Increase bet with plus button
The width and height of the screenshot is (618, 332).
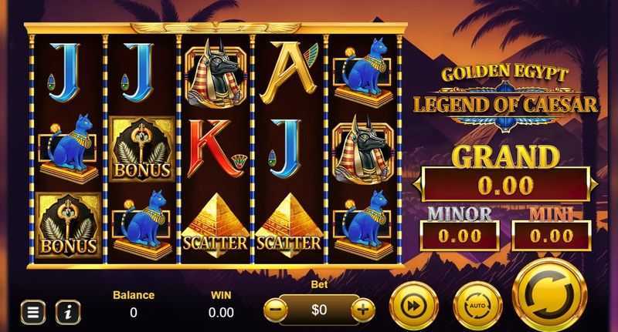pyautogui.click(x=363, y=310)
